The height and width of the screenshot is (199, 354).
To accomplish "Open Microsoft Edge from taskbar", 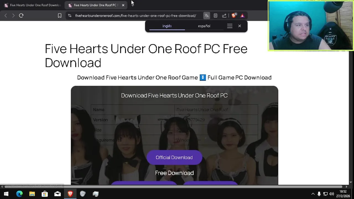I will 19,194.
